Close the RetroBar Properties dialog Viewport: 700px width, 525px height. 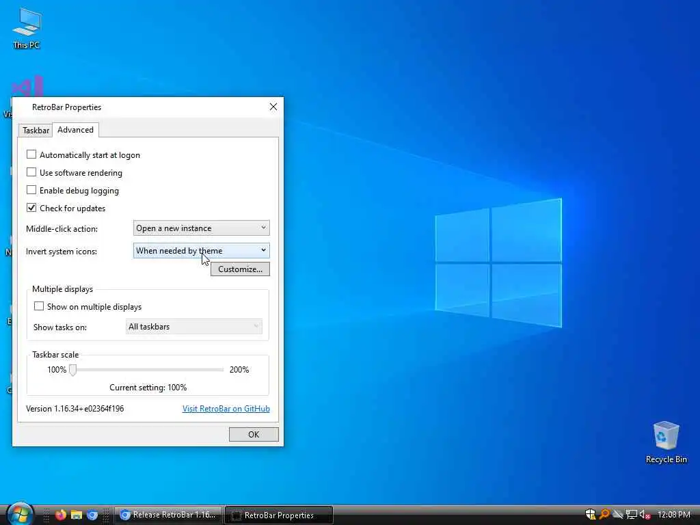point(273,107)
